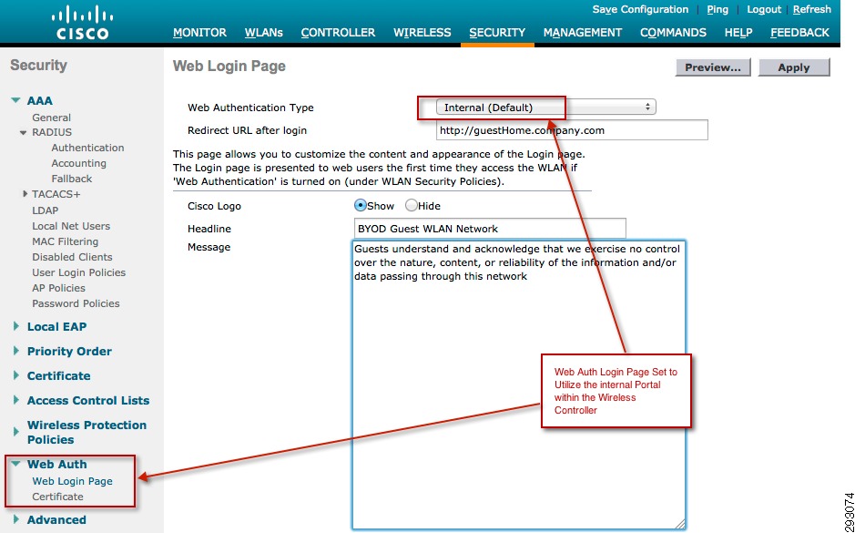Image resolution: width=855 pixels, height=533 pixels.
Task: Open Certificate under Web Auth
Action: (57, 497)
